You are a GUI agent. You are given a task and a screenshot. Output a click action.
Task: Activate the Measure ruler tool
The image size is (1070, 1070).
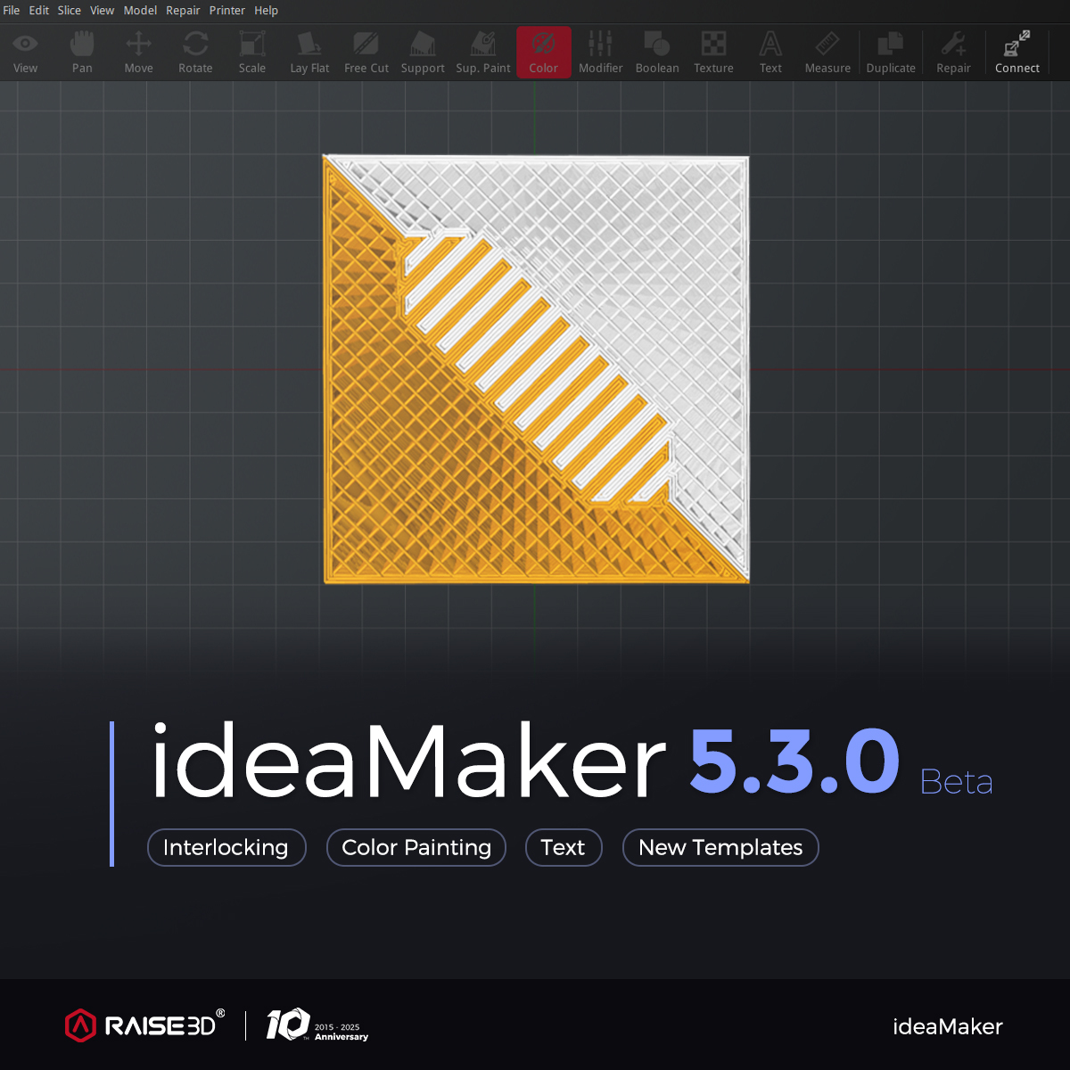click(827, 53)
